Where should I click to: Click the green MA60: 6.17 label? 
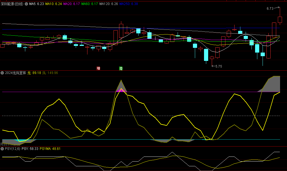tap(90, 4)
